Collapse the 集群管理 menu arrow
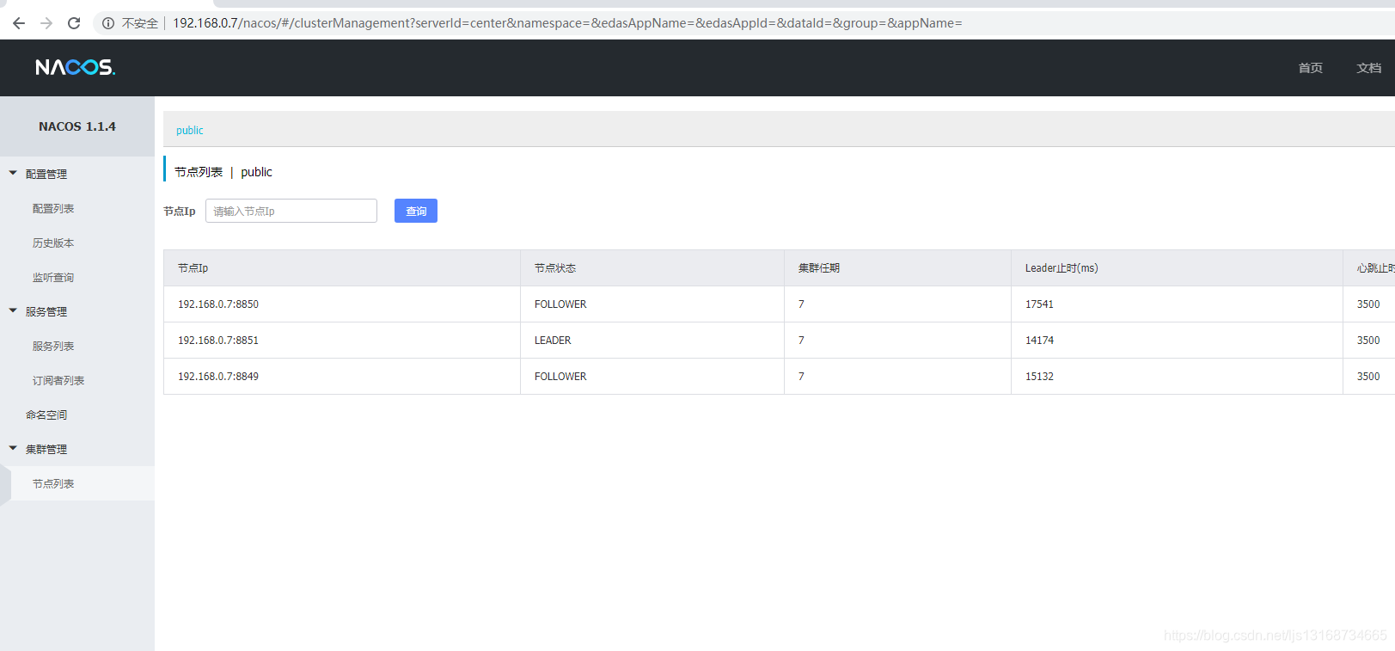The height and width of the screenshot is (651, 1395). point(13,448)
